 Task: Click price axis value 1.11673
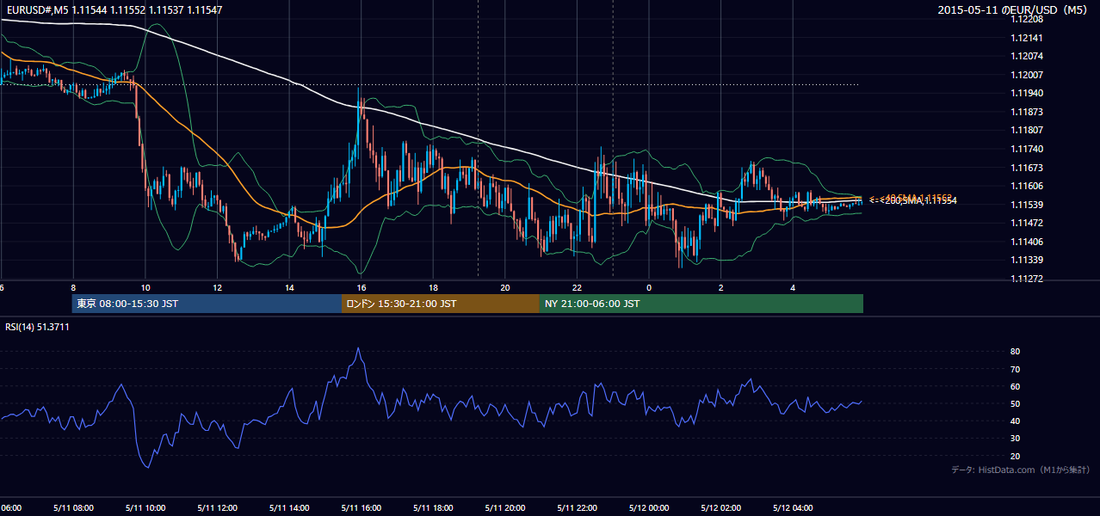(1027, 168)
